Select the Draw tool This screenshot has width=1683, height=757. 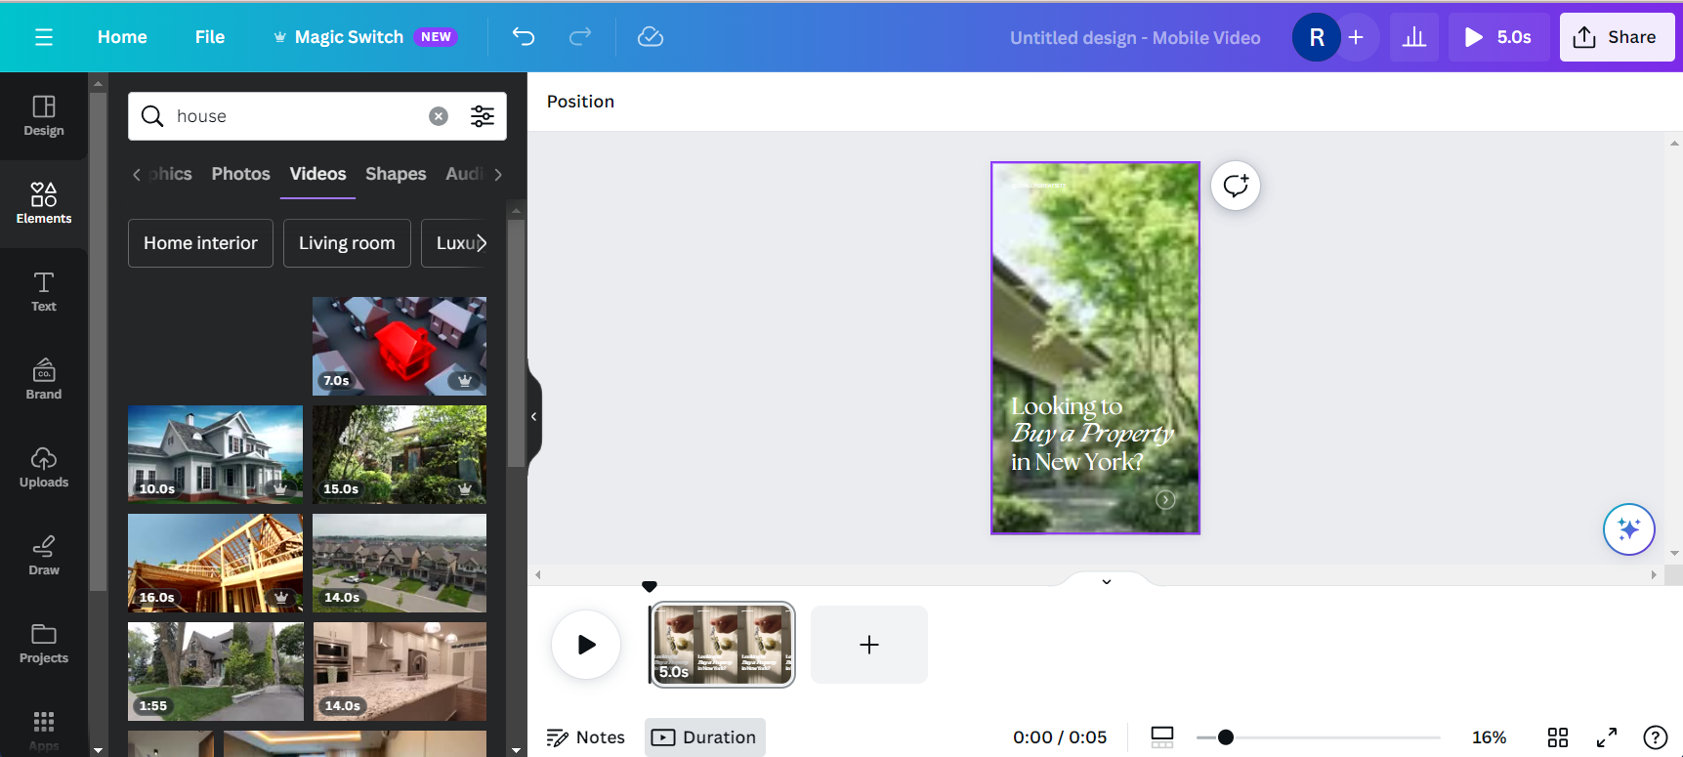tap(44, 555)
